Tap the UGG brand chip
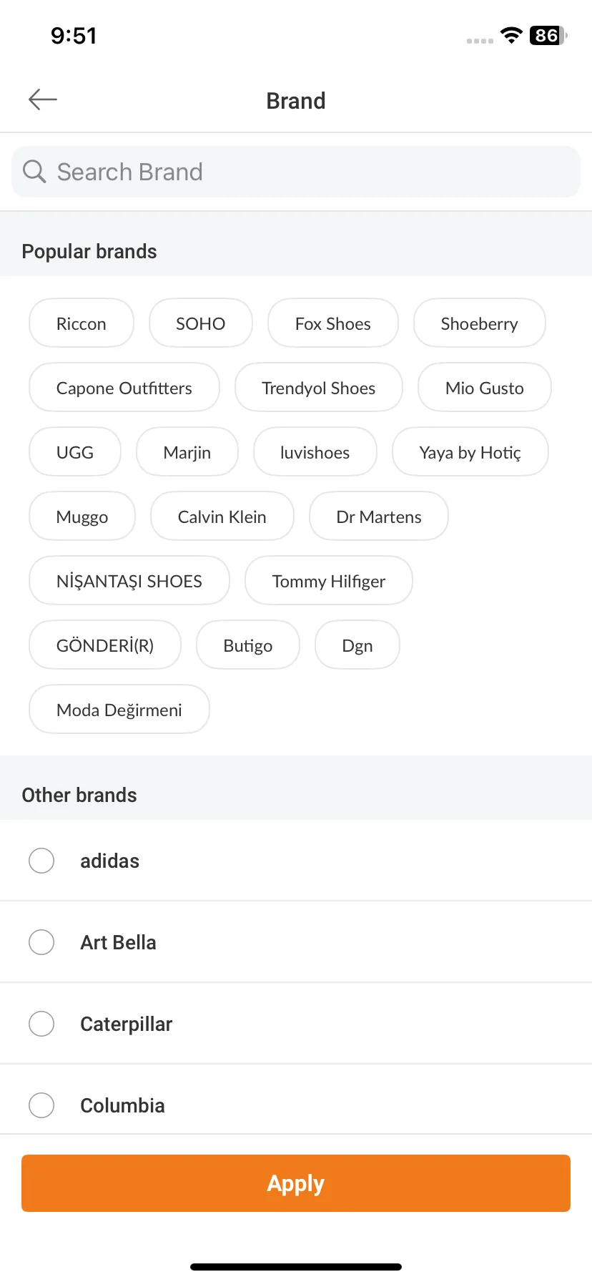 (75, 452)
